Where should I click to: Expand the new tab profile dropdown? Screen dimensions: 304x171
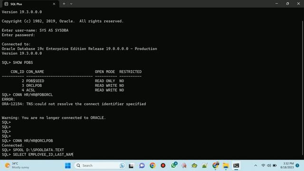coord(71,4)
